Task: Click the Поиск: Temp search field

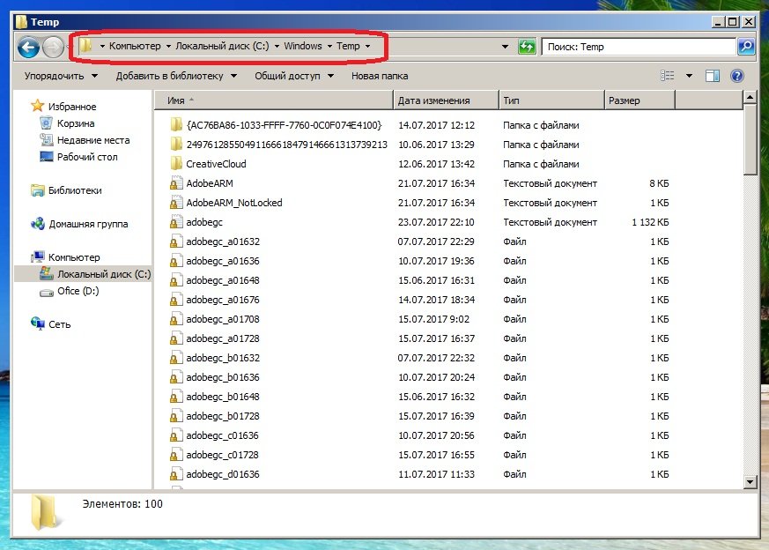Action: pyautogui.click(x=638, y=47)
